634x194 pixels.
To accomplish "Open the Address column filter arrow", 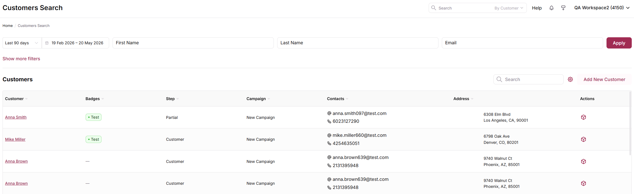I will coord(472,99).
